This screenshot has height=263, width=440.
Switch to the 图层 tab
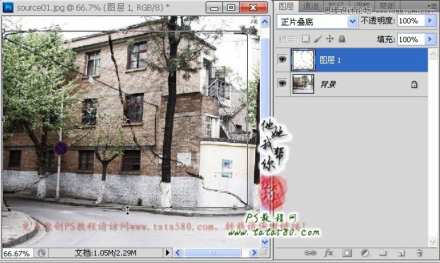286,6
